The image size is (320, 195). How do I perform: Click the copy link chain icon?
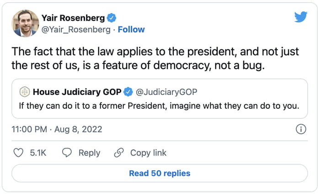click(119, 153)
